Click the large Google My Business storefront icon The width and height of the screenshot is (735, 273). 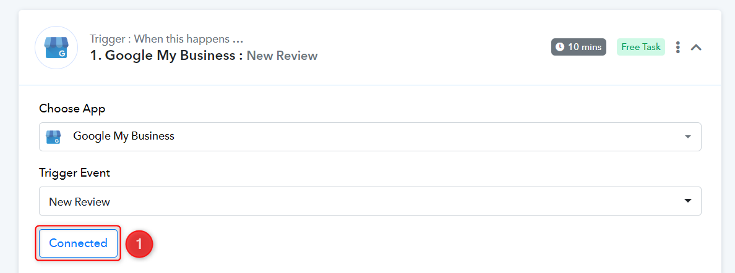(x=56, y=48)
